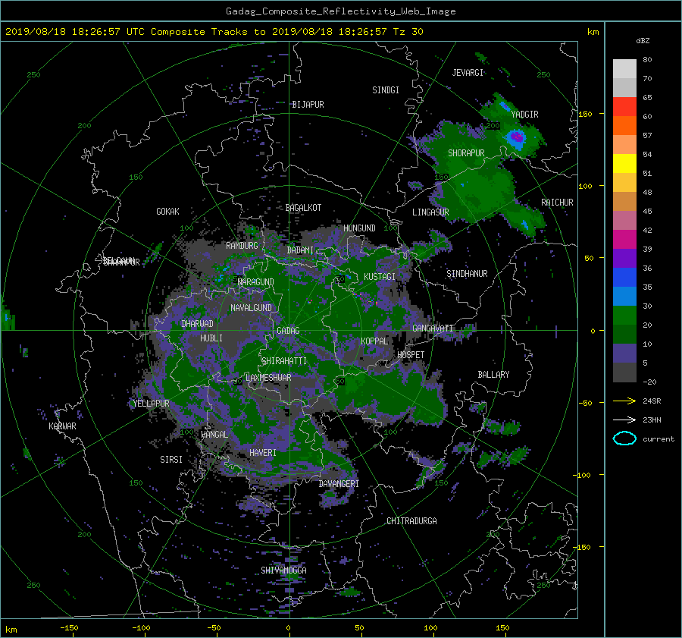Viewport: 682px width, 638px height.
Task: Click the BIJAPUR city label
Action: pos(308,105)
